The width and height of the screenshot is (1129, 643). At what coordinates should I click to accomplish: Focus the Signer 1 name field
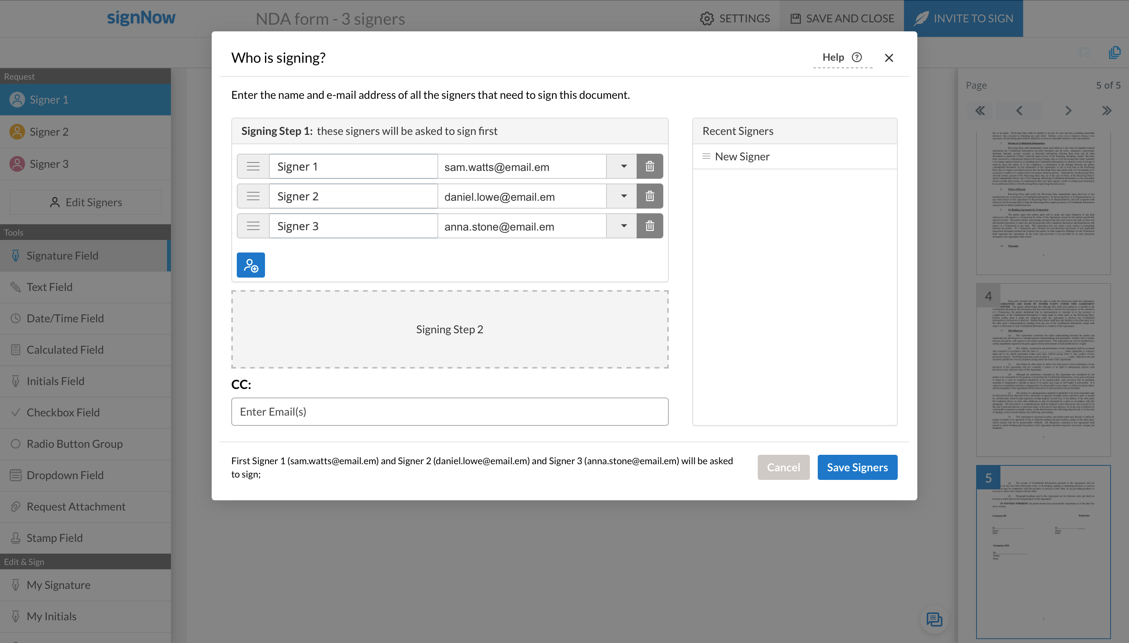(353, 167)
